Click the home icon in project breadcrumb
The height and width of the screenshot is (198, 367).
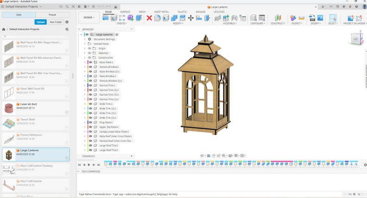point(4,29)
